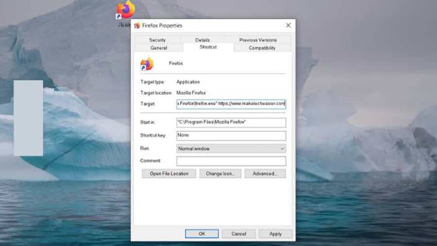
Task: Apply the shortcut property changes
Action: click(x=275, y=234)
